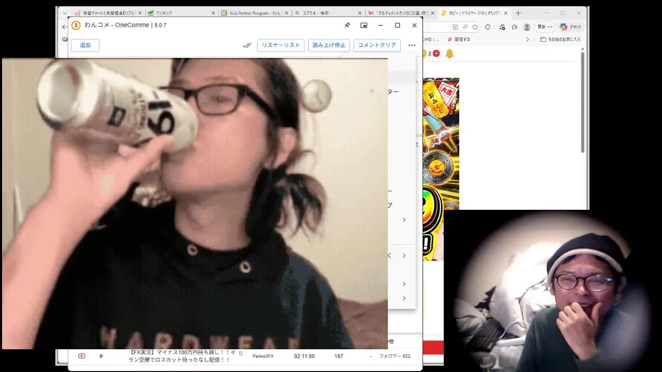Open the notification bell on the page
This screenshot has height=372, width=662.
[449, 53]
